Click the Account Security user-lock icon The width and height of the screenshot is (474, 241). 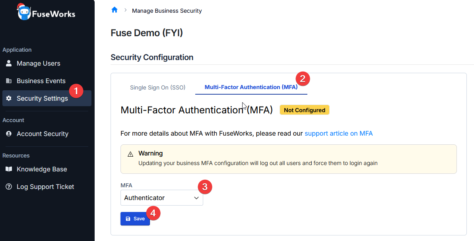(8, 134)
